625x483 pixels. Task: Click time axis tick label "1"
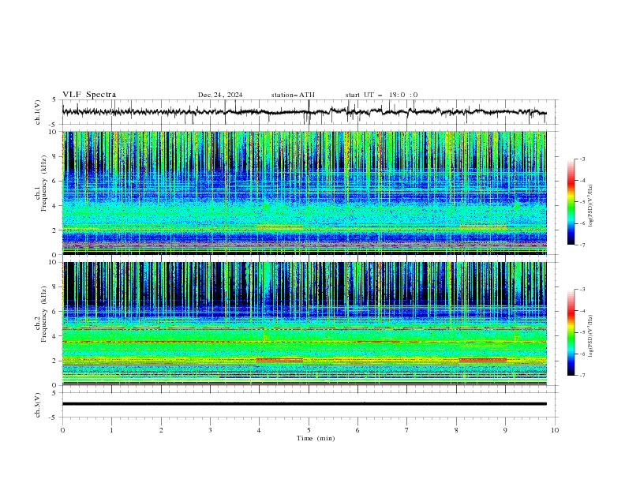click(111, 430)
